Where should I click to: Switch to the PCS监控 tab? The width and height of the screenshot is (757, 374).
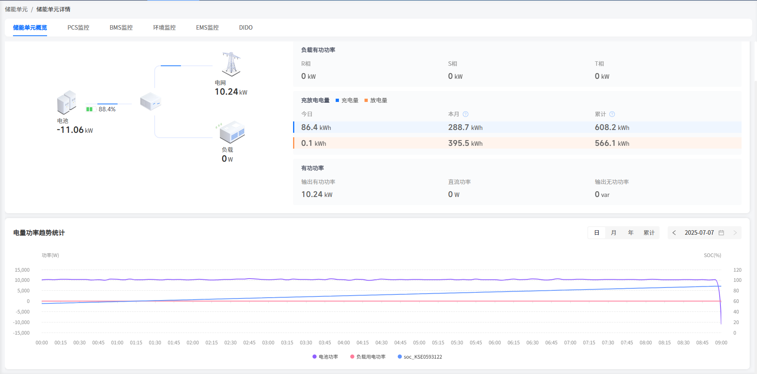pos(78,28)
